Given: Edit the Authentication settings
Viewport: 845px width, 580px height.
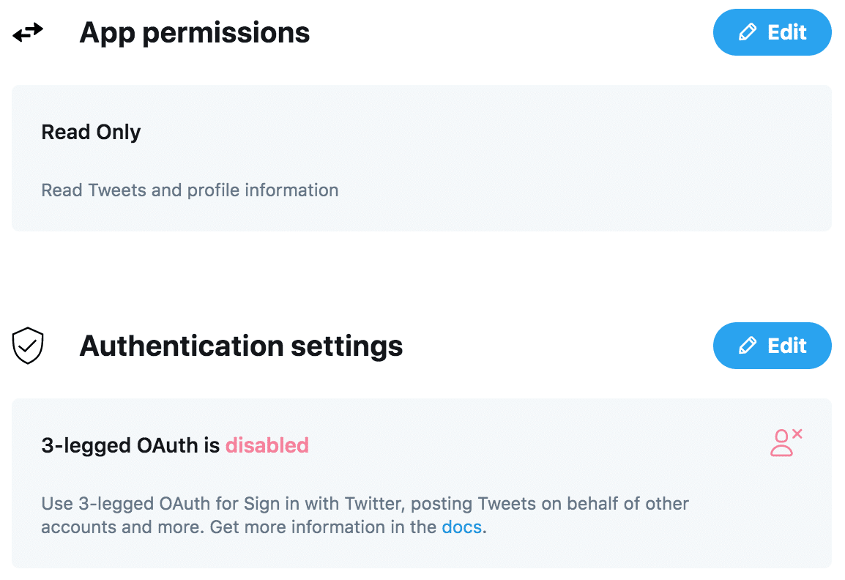Looking at the screenshot, I should click(x=773, y=346).
